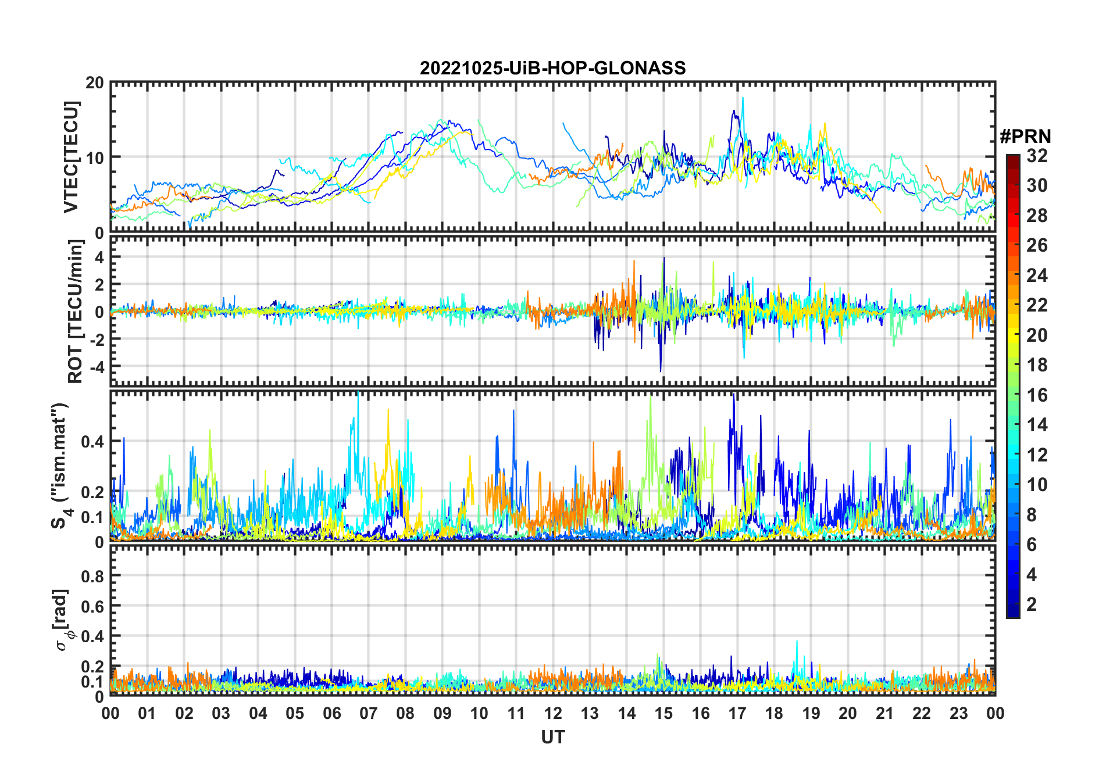Click the colorbar tick label "22"

point(1037,305)
